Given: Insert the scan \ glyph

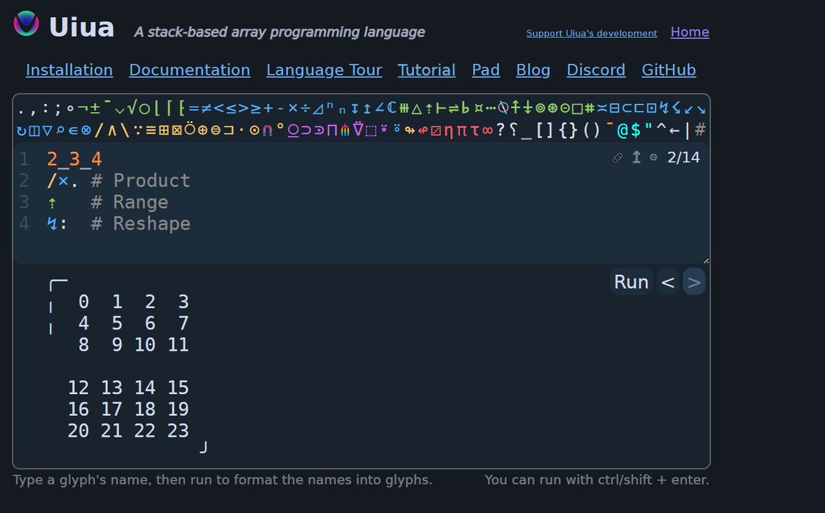Looking at the screenshot, I should point(125,129).
